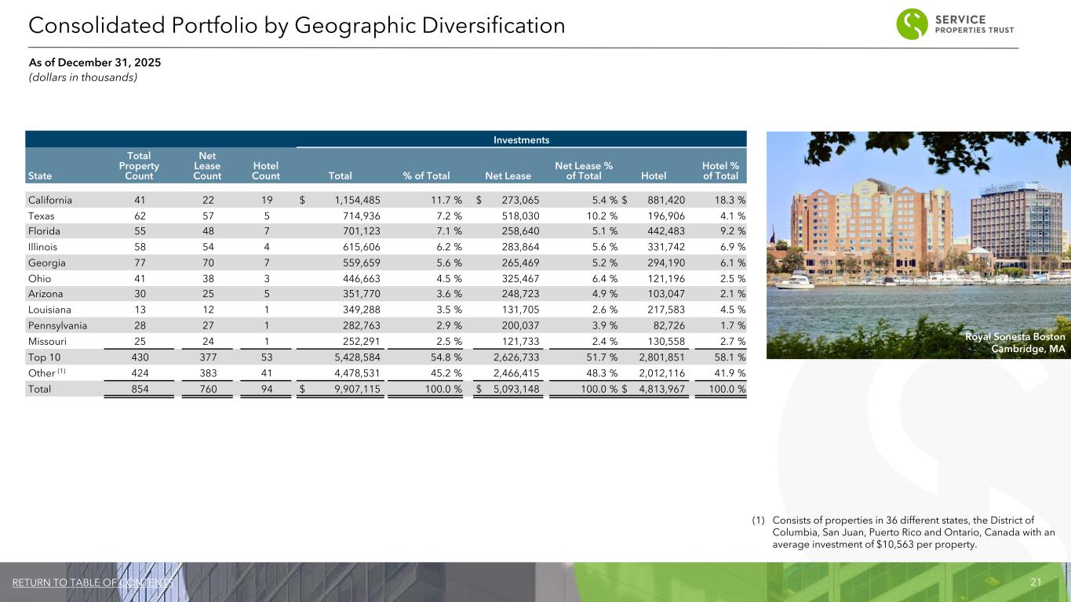Click the Net Lease Count column header
1071x602 pixels.
(x=207, y=165)
